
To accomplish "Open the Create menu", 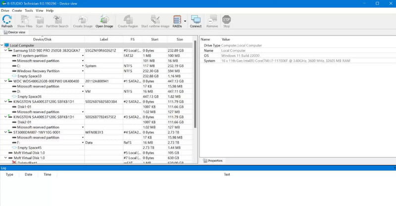I will (17, 10).
